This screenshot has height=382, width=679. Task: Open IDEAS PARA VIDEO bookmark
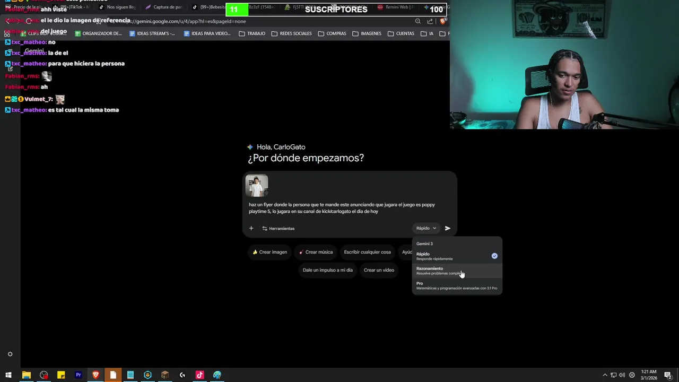(207, 33)
